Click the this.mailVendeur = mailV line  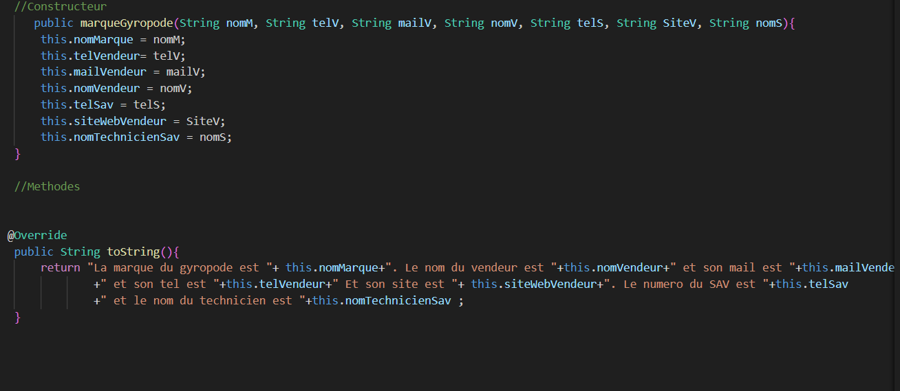pos(123,71)
